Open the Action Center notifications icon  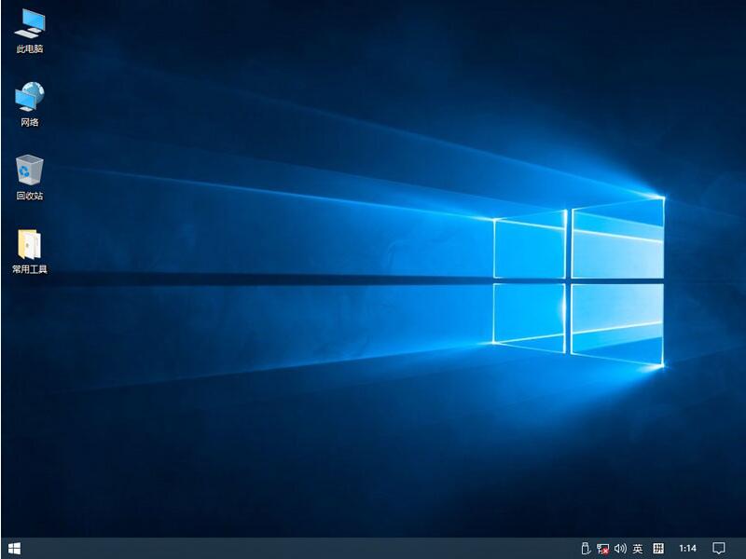click(719, 549)
